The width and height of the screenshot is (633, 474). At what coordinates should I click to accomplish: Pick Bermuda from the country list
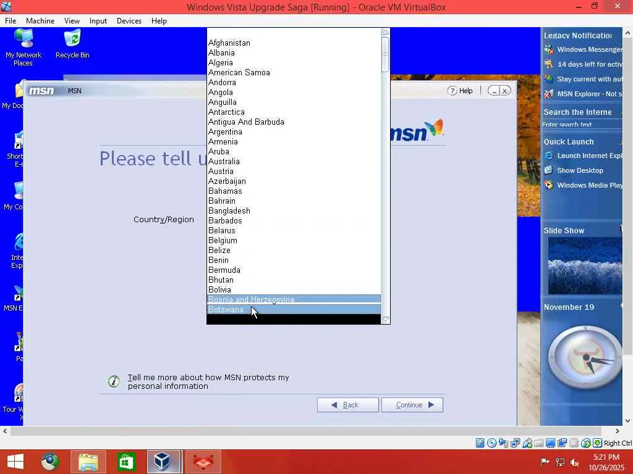tap(294, 270)
